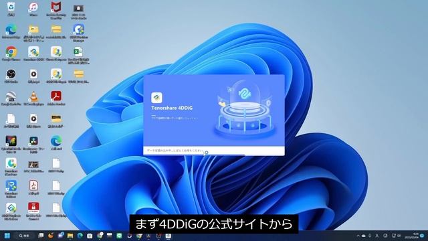Click the 4DDiG splash loading progress bar
The height and width of the screenshot is (241, 428).
(x=214, y=155)
